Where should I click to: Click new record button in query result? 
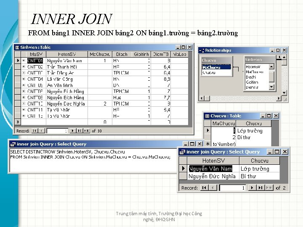click(x=269, y=187)
